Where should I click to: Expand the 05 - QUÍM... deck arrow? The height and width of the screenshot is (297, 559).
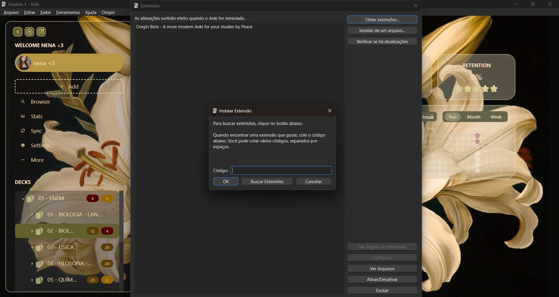(x=32, y=280)
